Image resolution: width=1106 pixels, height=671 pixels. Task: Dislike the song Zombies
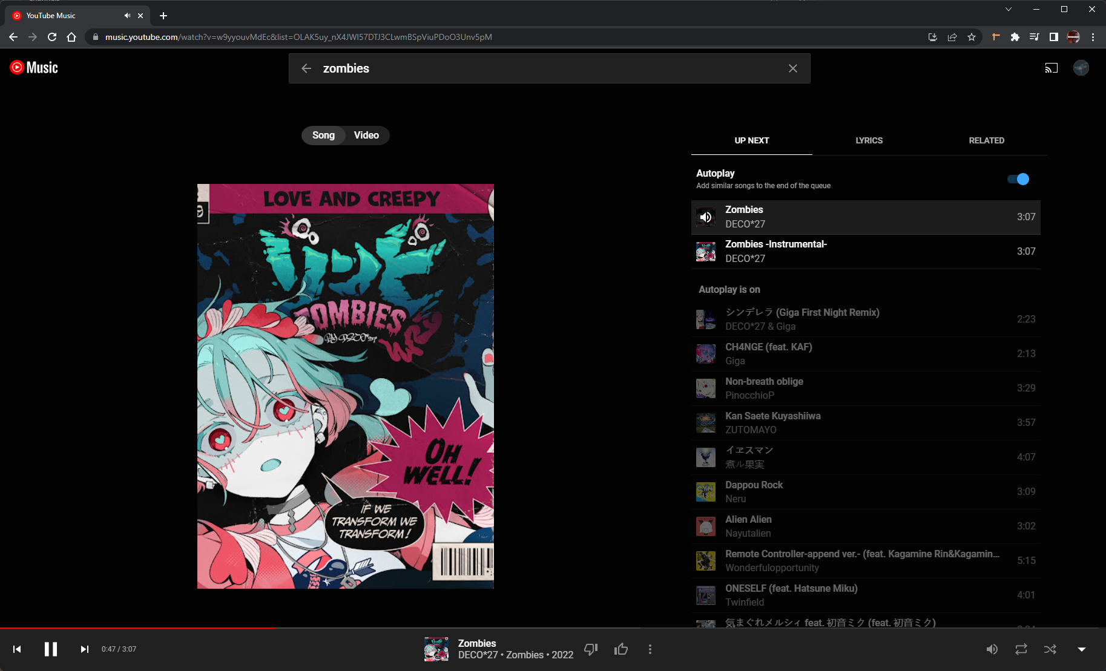(x=591, y=649)
